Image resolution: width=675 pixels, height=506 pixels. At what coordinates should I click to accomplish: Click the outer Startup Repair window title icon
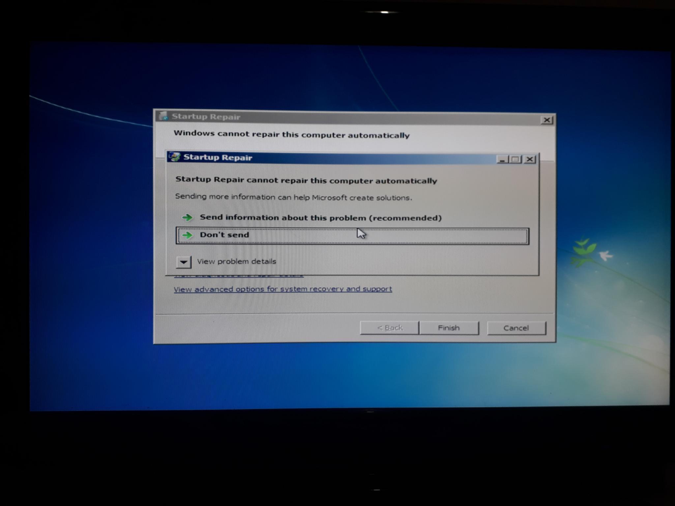[x=163, y=116]
